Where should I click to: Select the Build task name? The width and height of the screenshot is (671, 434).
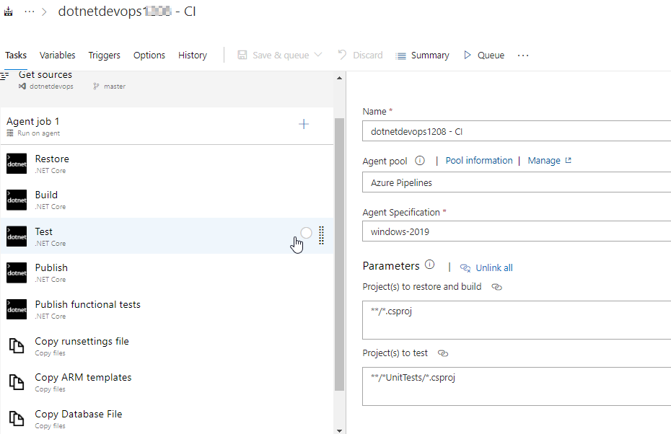(46, 195)
